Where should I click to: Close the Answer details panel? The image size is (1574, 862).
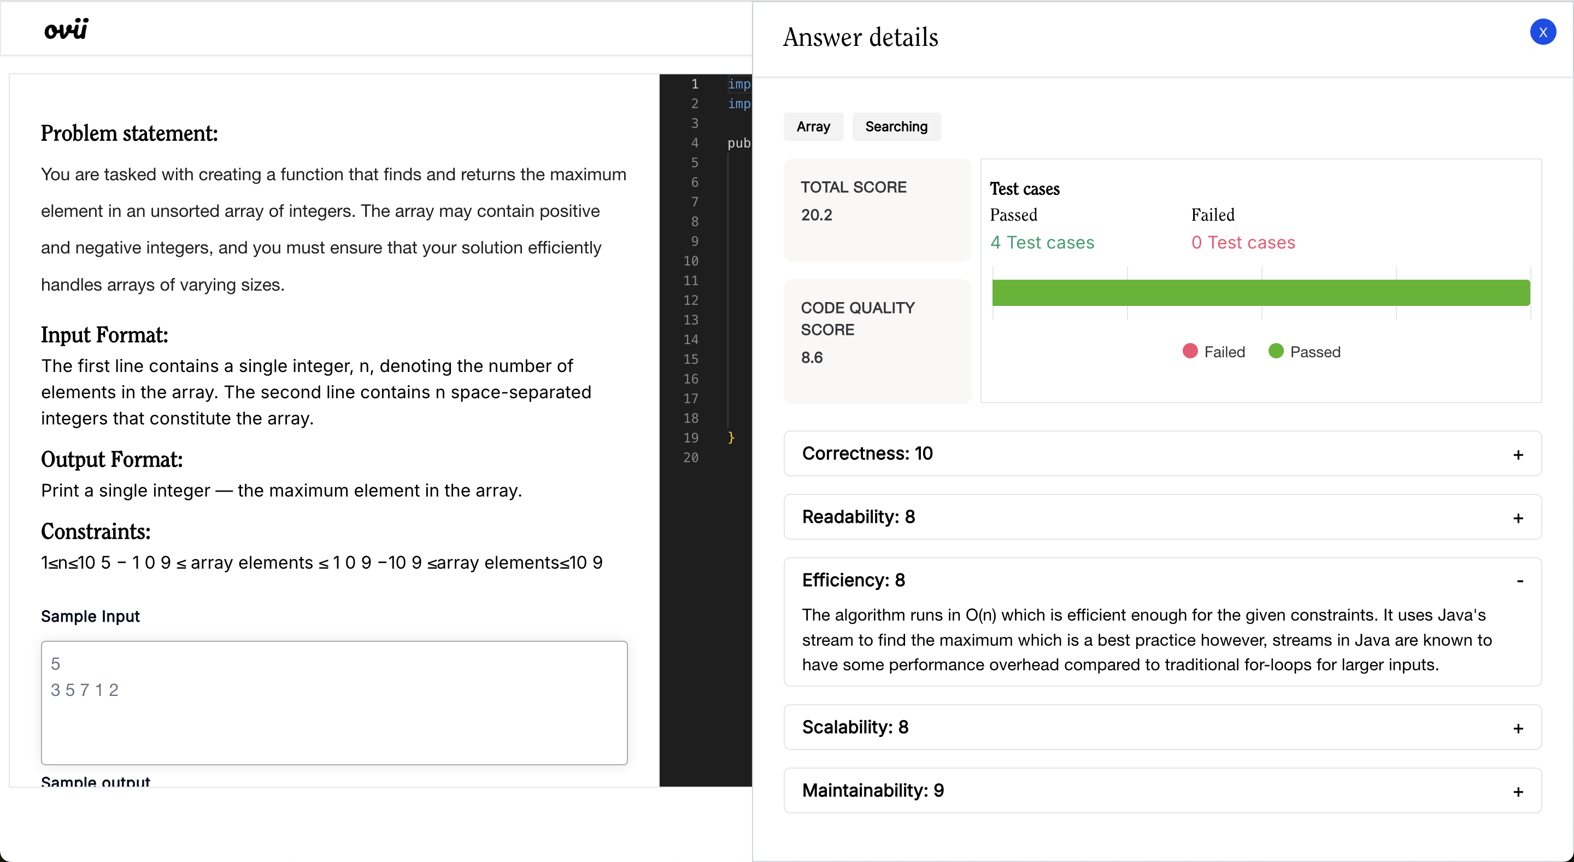coord(1542,32)
